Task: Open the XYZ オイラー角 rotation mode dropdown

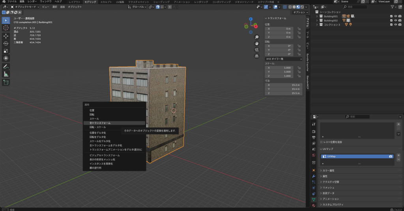Action: (284, 59)
